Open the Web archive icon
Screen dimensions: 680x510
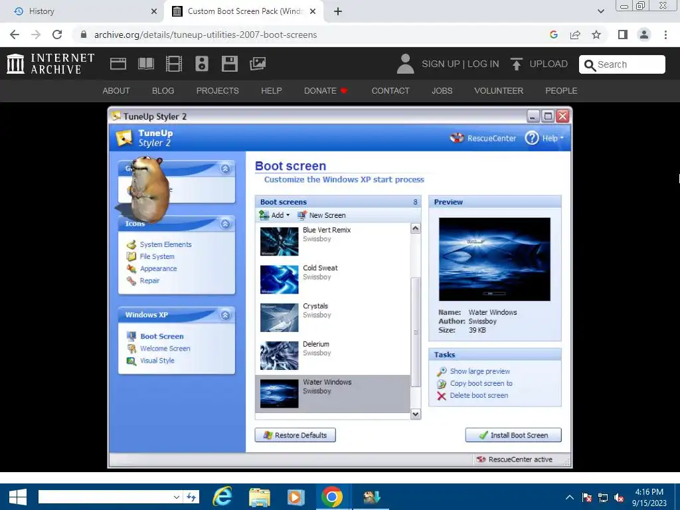pyautogui.click(x=118, y=64)
